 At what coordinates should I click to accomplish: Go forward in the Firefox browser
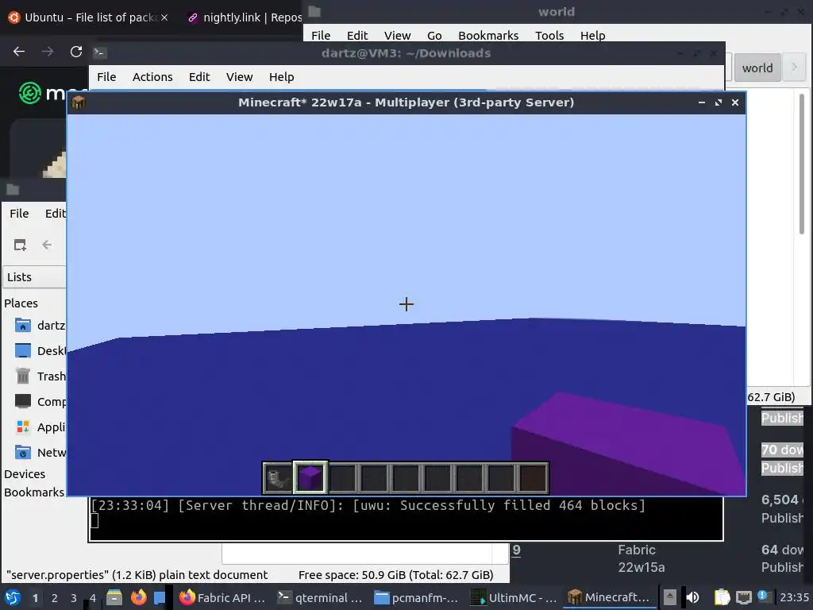(x=48, y=52)
